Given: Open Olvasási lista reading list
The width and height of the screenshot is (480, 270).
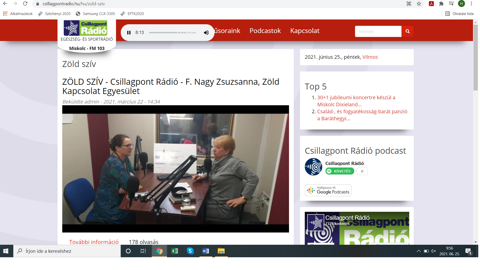Looking at the screenshot, I should click(459, 14).
